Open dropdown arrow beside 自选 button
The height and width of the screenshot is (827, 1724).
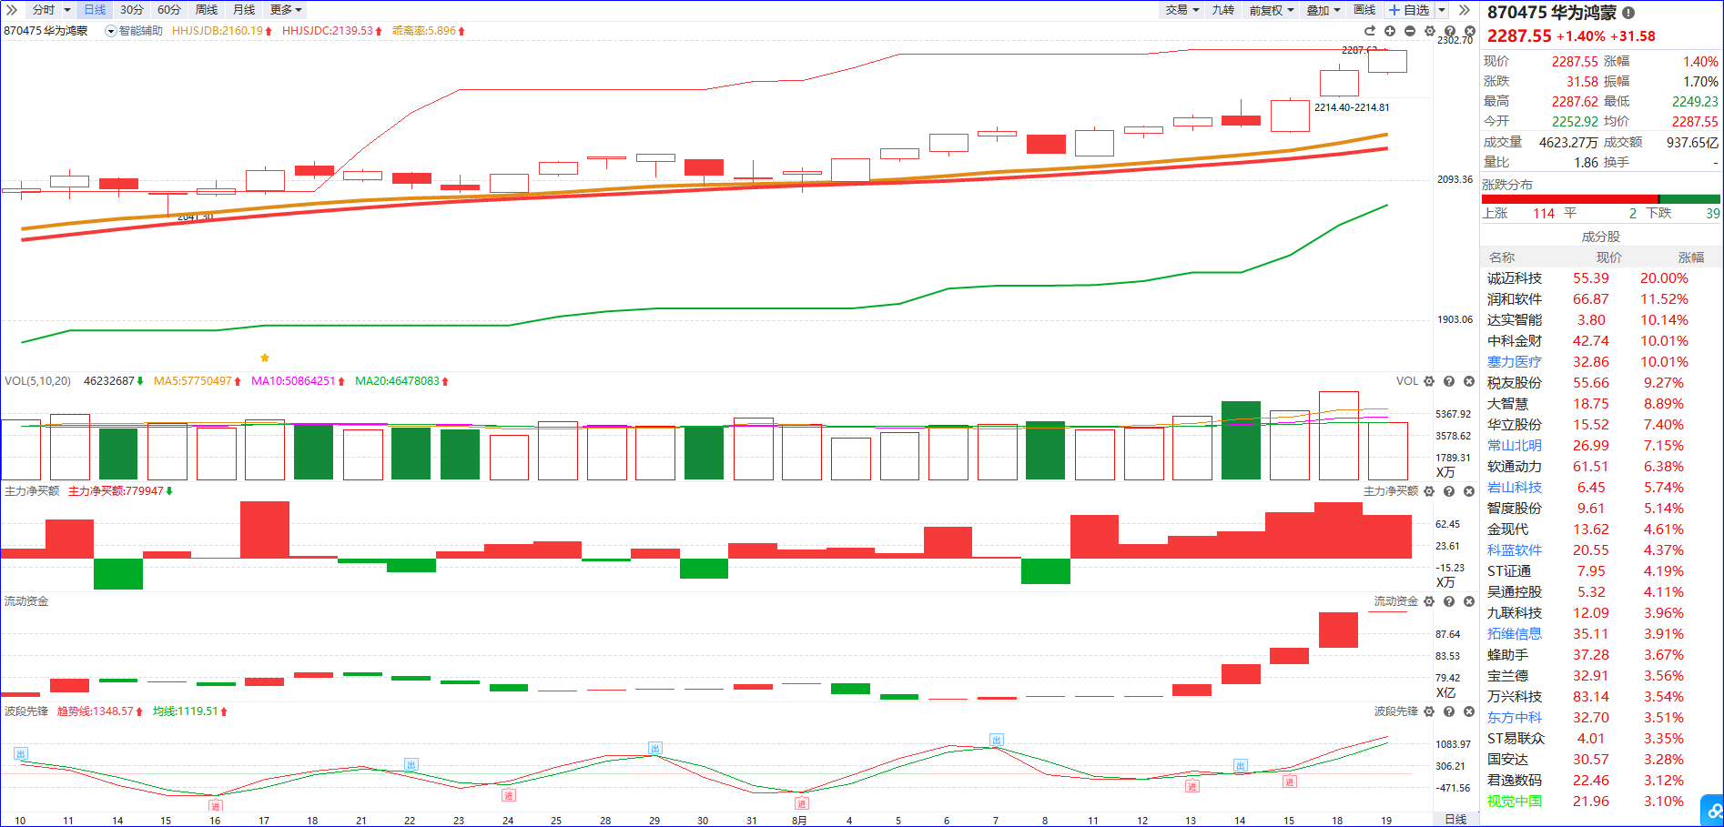tap(1442, 10)
